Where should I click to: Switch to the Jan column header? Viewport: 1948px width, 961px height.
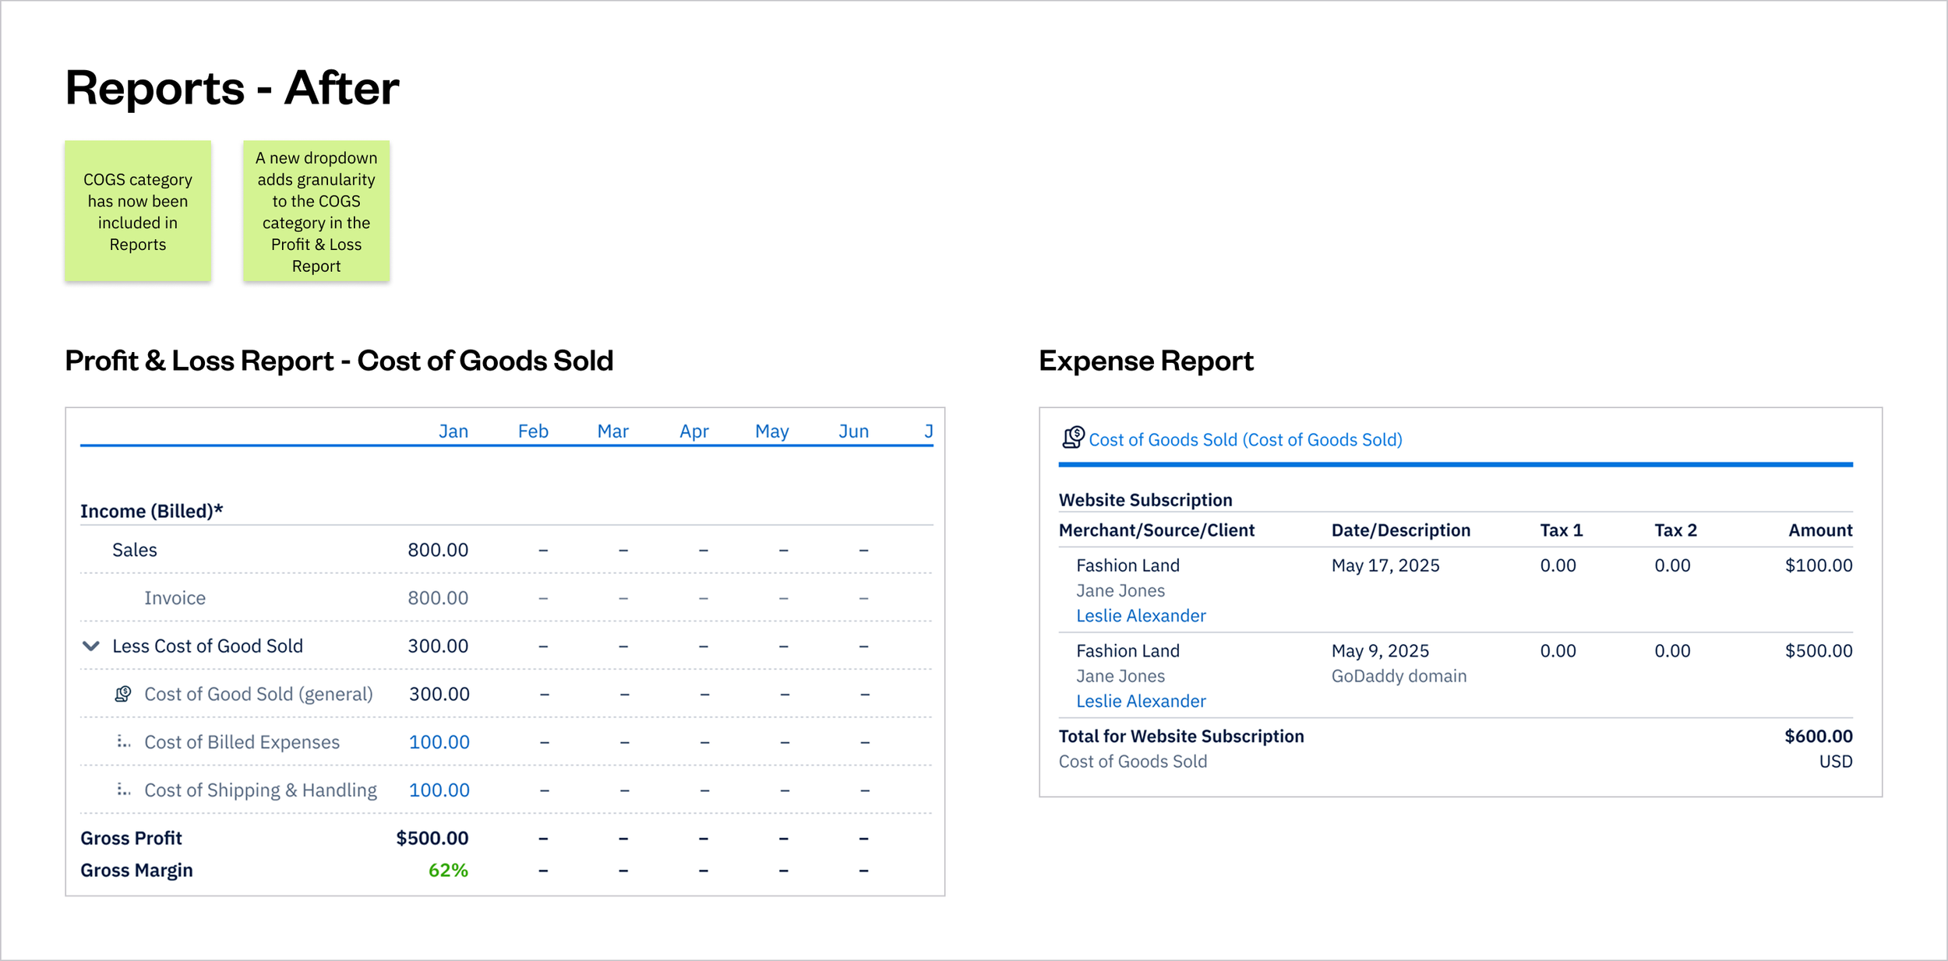coord(453,430)
